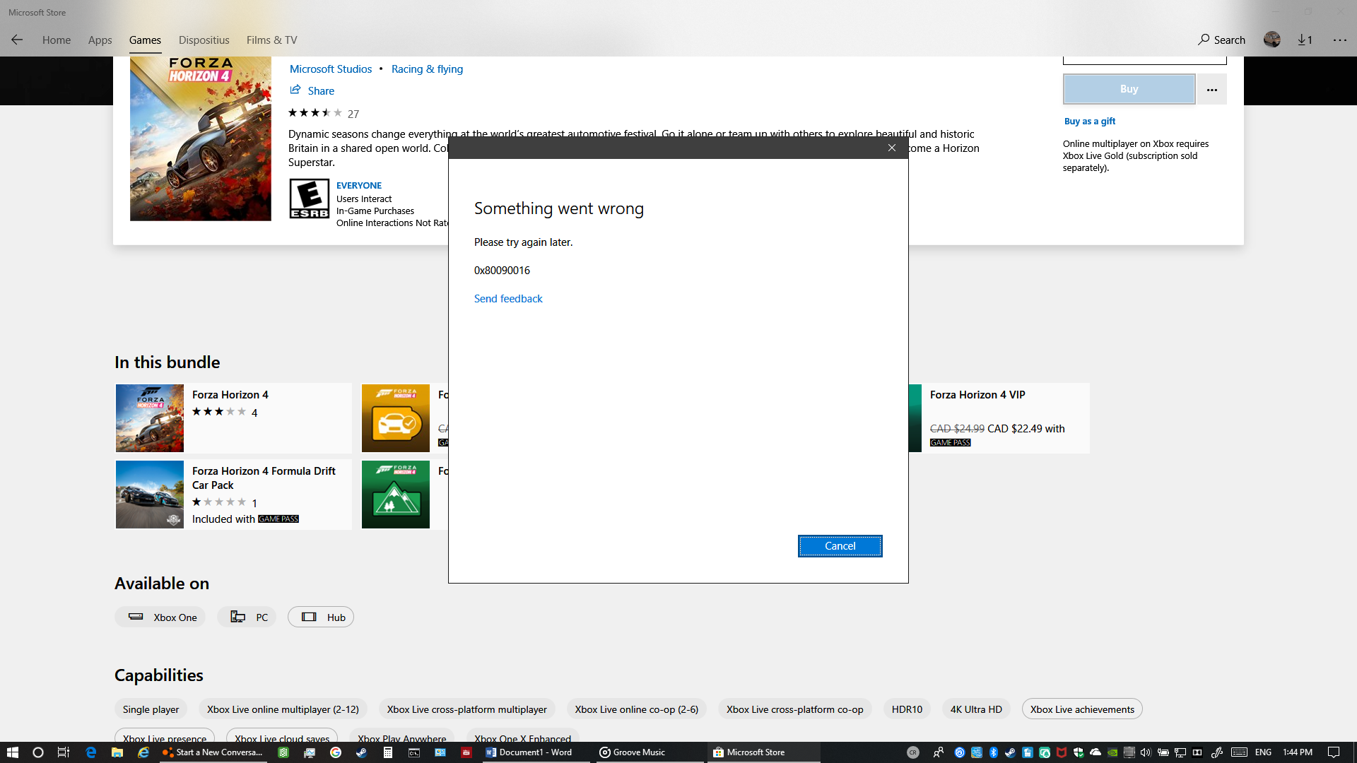The width and height of the screenshot is (1357, 763).
Task: Launch Microsoft Edge from taskbar
Action: click(90, 752)
